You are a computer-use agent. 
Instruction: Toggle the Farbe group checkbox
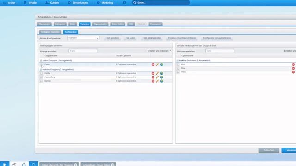tap(41, 65)
